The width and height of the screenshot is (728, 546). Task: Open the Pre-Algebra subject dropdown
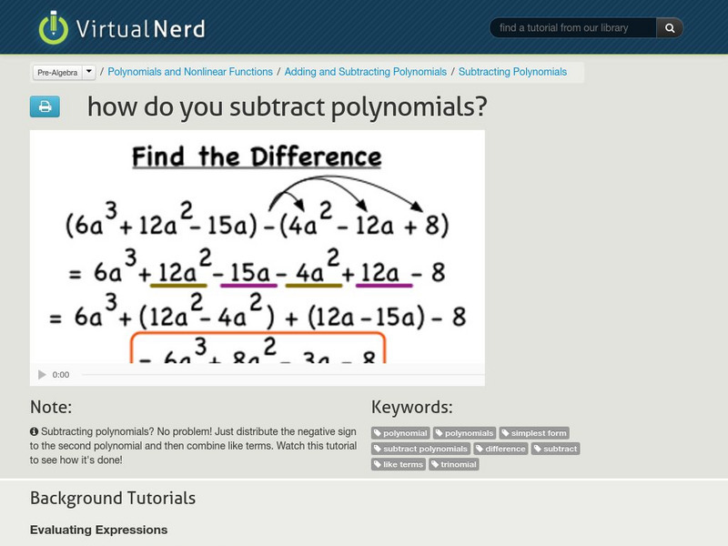[56, 70]
